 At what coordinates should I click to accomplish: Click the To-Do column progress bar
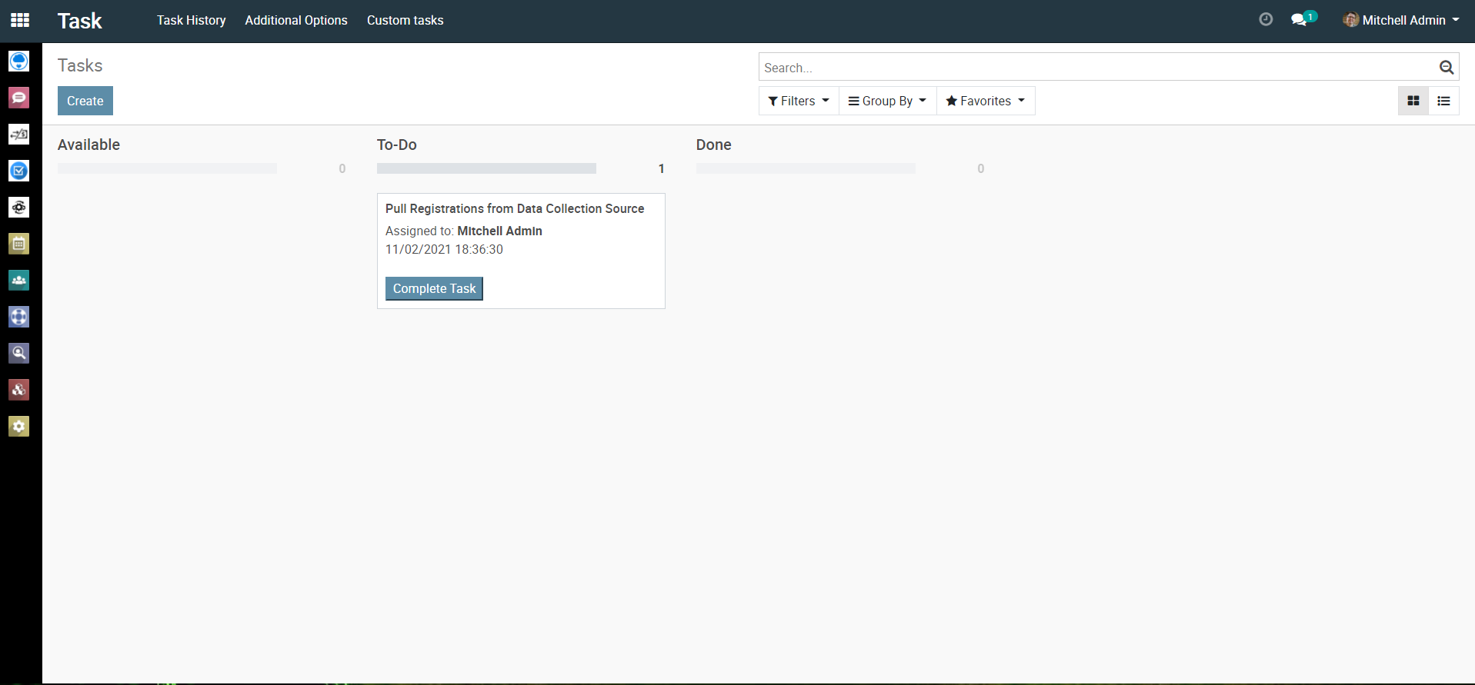click(x=486, y=168)
